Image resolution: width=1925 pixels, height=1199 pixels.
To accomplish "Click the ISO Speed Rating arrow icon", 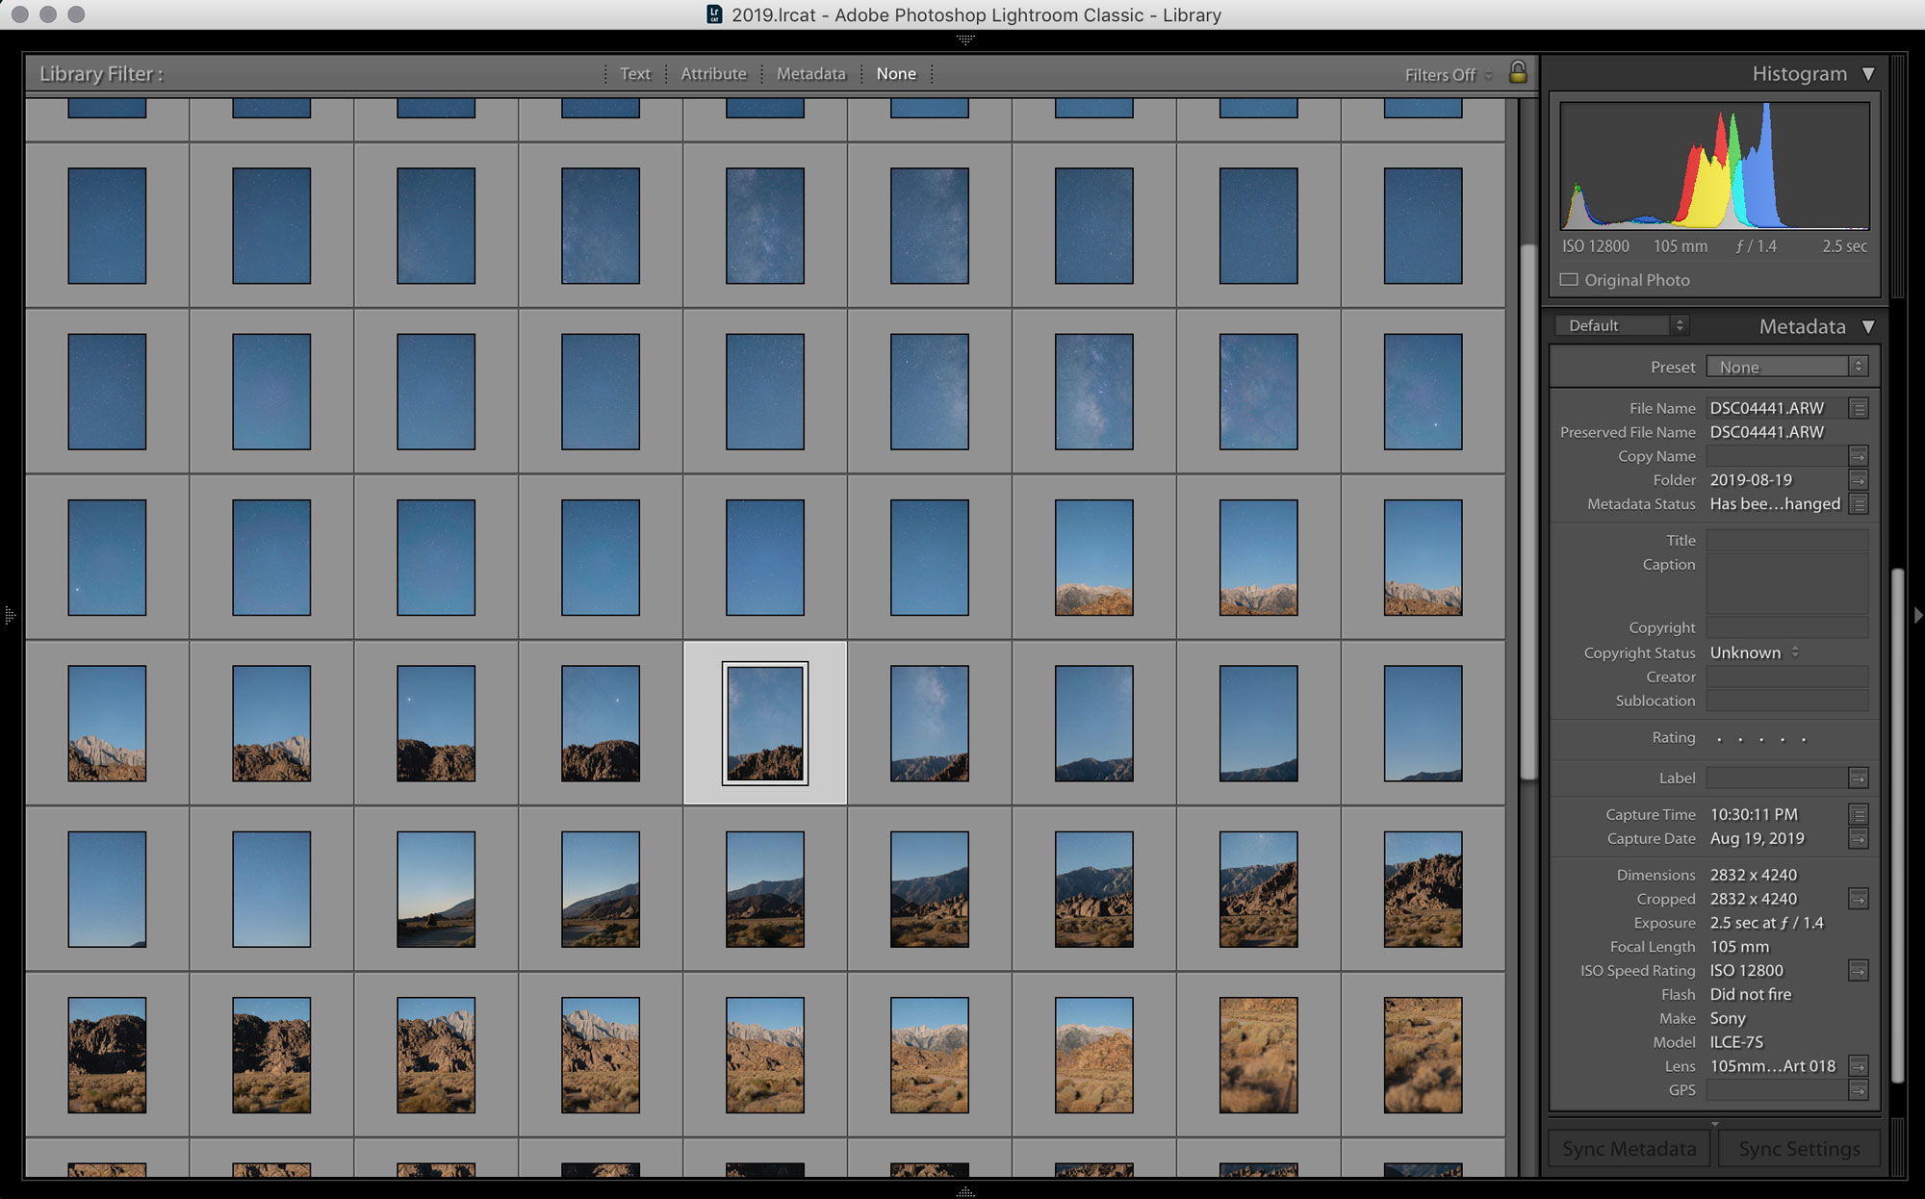I will tap(1859, 971).
